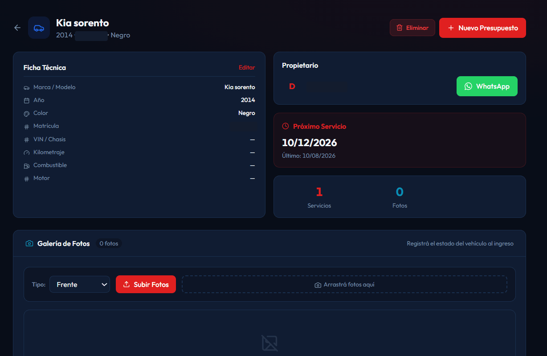
Task: Click the WhatsApp logo icon
Action: [x=468, y=86]
